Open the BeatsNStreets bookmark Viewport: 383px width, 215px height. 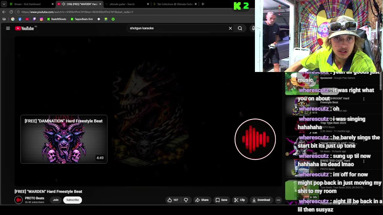click(x=57, y=19)
